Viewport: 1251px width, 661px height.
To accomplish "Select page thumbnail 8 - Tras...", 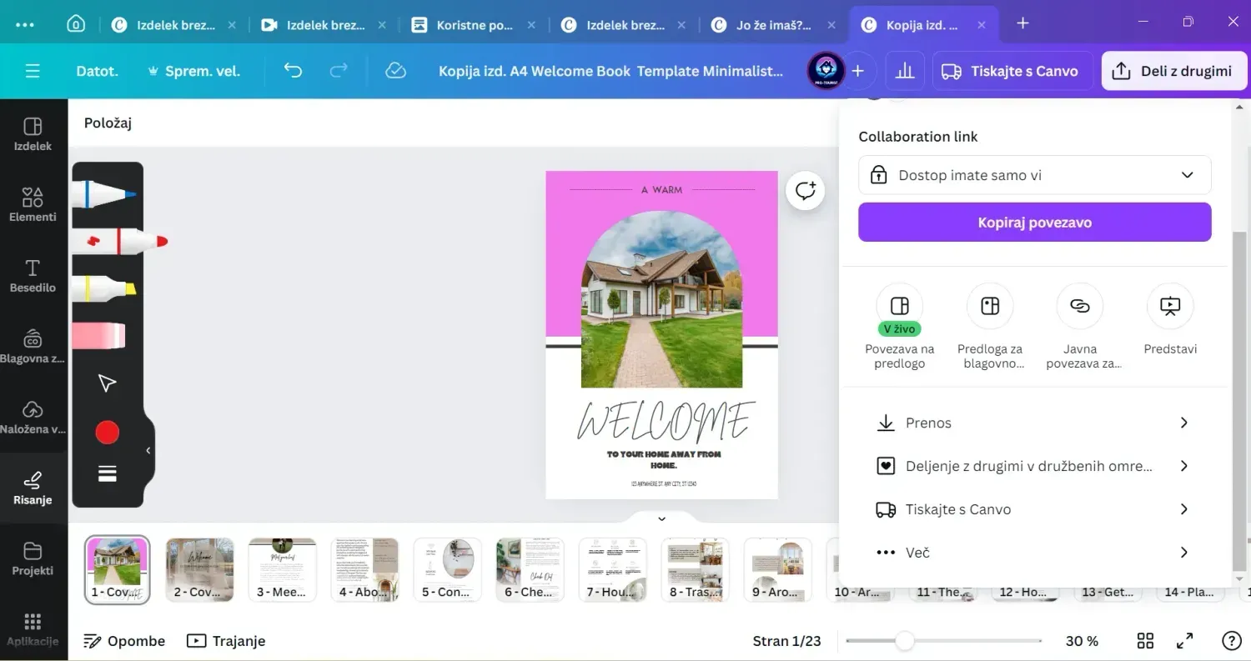I will 696,569.
